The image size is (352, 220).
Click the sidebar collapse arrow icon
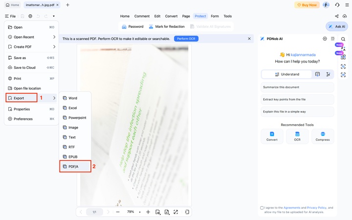point(187,212)
